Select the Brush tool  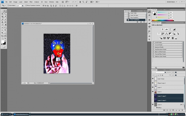5,20
